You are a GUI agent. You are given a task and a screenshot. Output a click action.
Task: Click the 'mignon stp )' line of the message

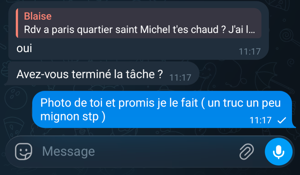tap(73, 116)
